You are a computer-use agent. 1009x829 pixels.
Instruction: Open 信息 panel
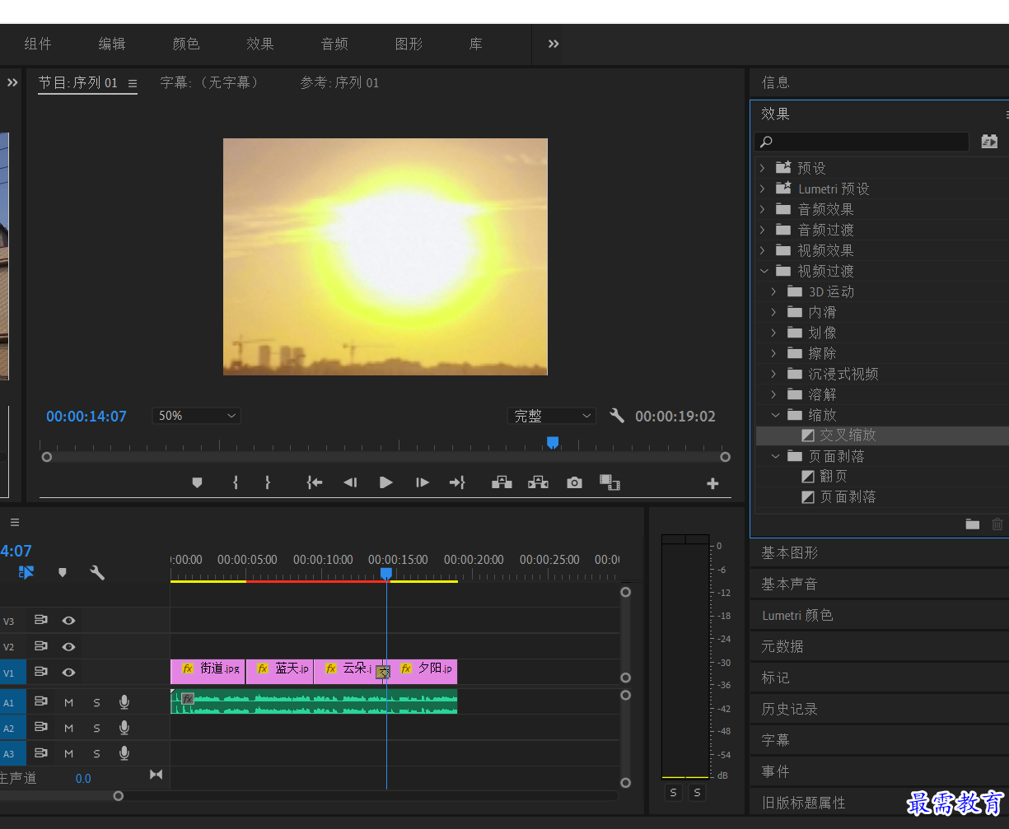click(x=776, y=82)
